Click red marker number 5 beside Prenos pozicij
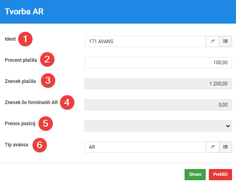This screenshot has width=236, height=183. [45, 124]
